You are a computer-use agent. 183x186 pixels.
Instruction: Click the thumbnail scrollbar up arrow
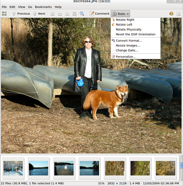[x=181, y=156]
